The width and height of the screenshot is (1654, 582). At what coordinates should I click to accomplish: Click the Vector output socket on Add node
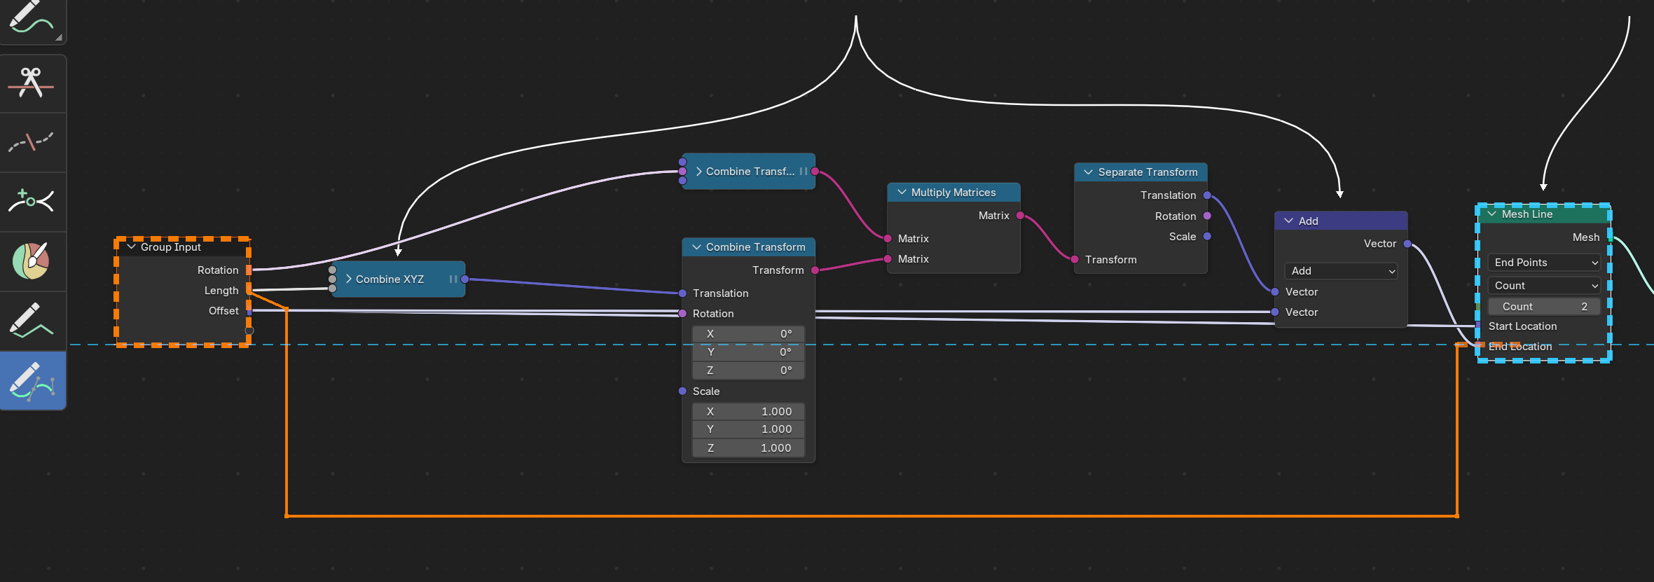pyautogui.click(x=1407, y=244)
